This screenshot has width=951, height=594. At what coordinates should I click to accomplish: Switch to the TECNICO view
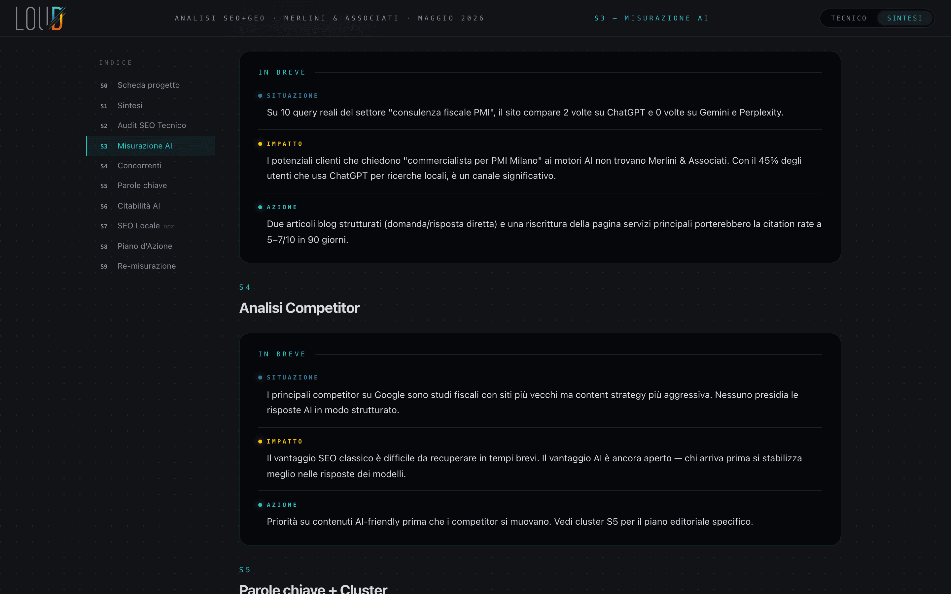point(849,18)
